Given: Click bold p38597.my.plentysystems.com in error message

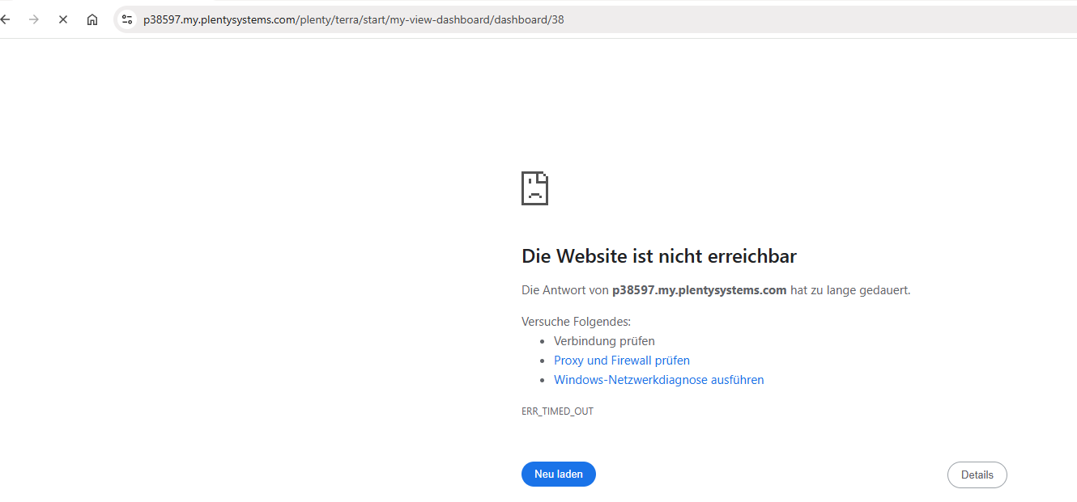Looking at the screenshot, I should pos(699,290).
